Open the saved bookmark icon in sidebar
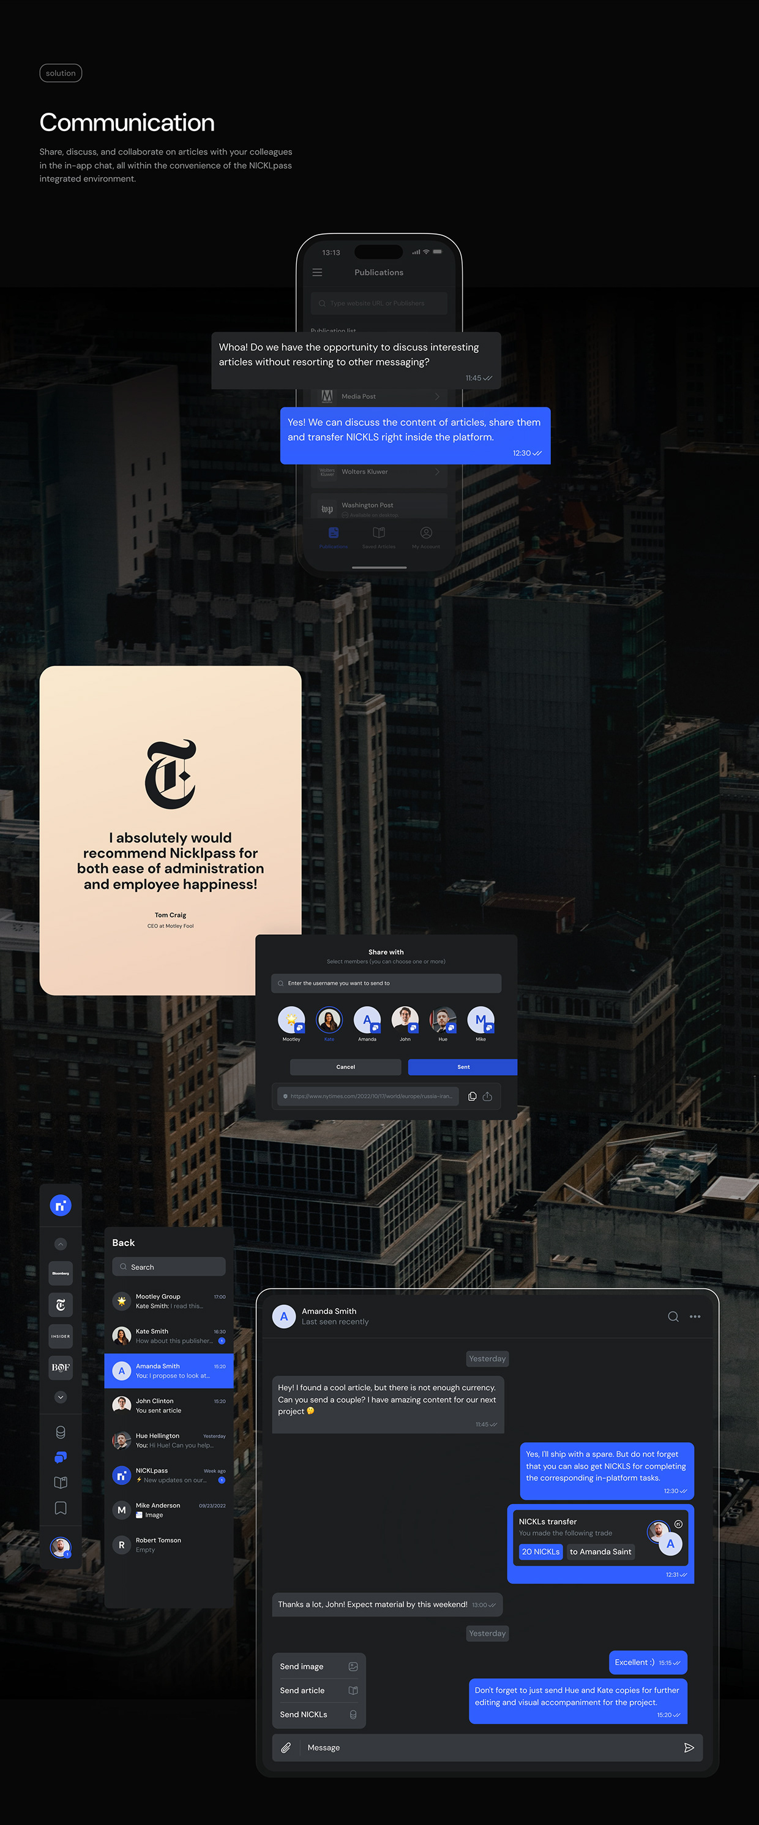Image resolution: width=759 pixels, height=1825 pixels. (x=60, y=1508)
